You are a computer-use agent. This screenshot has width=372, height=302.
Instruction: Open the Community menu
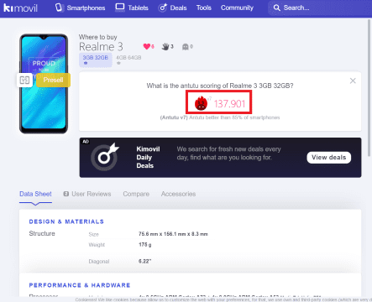click(237, 8)
